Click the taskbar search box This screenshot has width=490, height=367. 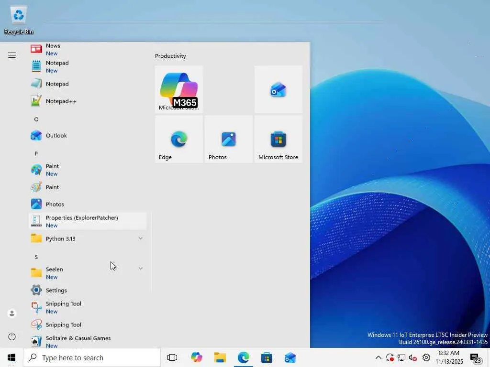[x=92, y=357]
